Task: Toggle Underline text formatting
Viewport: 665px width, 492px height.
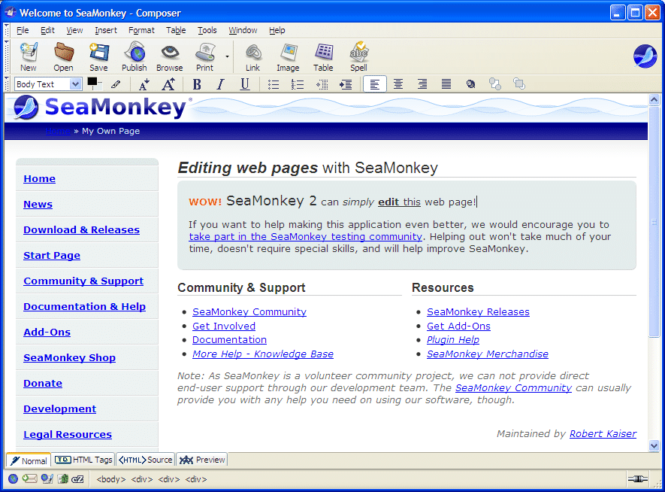Action: click(244, 84)
